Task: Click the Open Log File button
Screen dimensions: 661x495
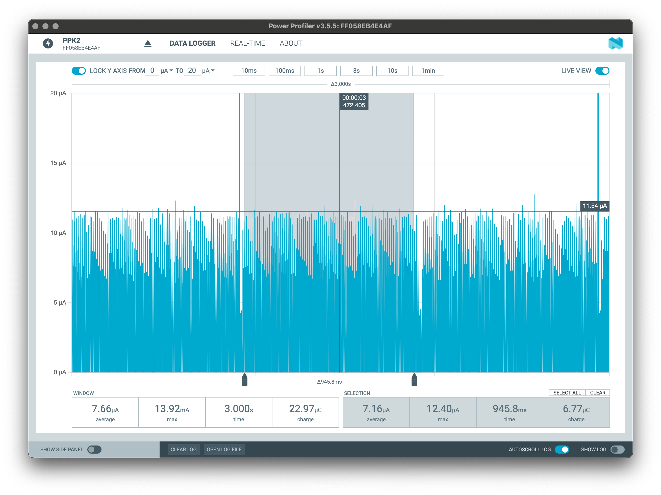Action: coord(224,450)
